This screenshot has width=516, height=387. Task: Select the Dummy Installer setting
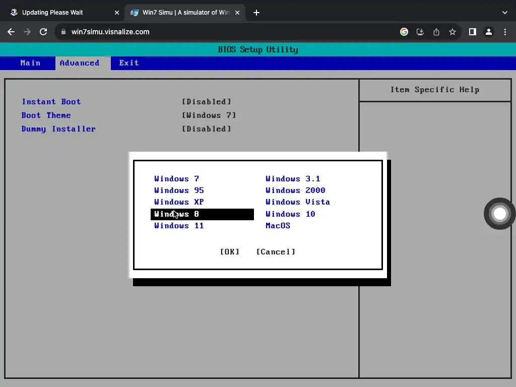pyautogui.click(x=58, y=129)
